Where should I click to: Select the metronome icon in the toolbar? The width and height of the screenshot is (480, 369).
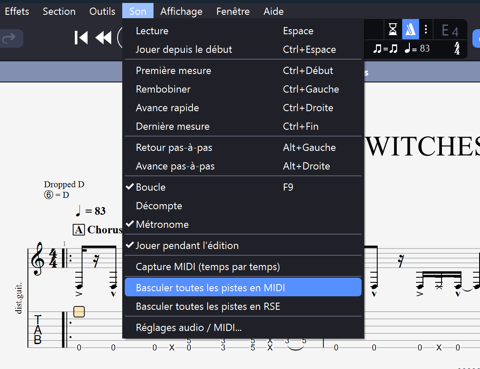(411, 30)
